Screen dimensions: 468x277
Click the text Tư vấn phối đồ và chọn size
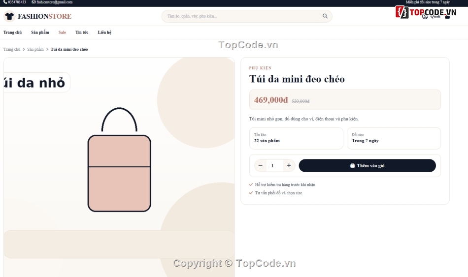coord(278,193)
